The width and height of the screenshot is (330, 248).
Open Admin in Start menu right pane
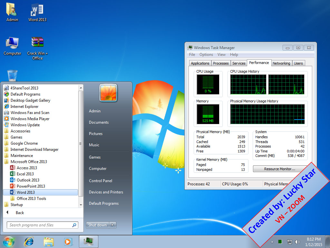[x=95, y=111]
